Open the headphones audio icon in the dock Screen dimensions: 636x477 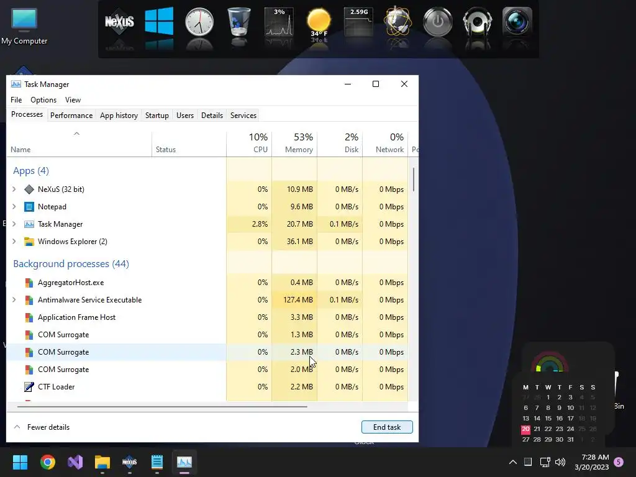pos(478,22)
